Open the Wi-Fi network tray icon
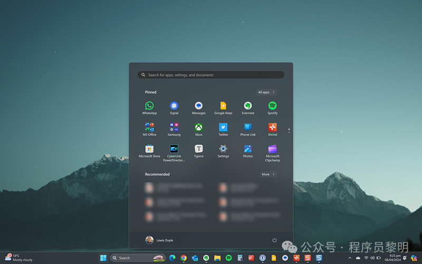 (x=366, y=258)
